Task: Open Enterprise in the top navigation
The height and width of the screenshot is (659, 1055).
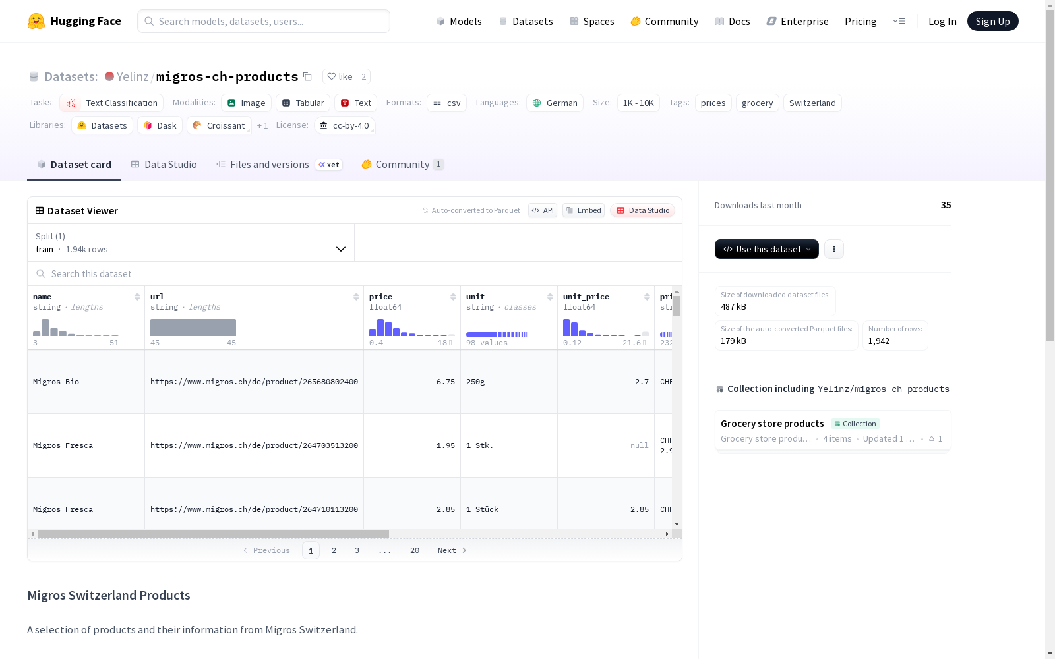Action: [x=798, y=21]
